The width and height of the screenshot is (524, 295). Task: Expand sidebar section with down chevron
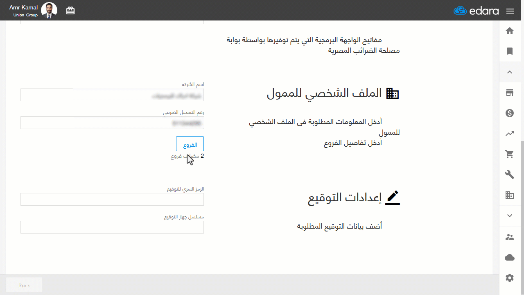point(510,216)
